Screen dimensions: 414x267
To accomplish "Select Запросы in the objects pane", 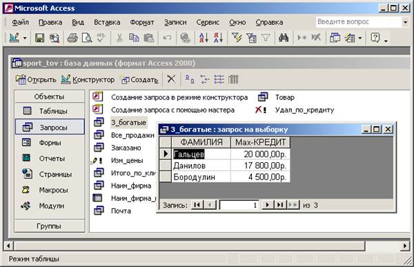I will pos(50,128).
